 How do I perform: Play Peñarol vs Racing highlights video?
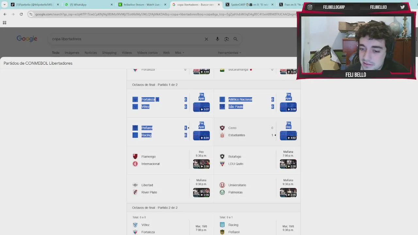pyautogui.click(x=201, y=135)
